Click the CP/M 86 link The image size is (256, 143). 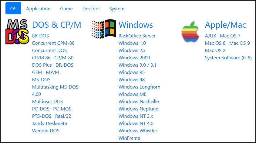(41, 58)
